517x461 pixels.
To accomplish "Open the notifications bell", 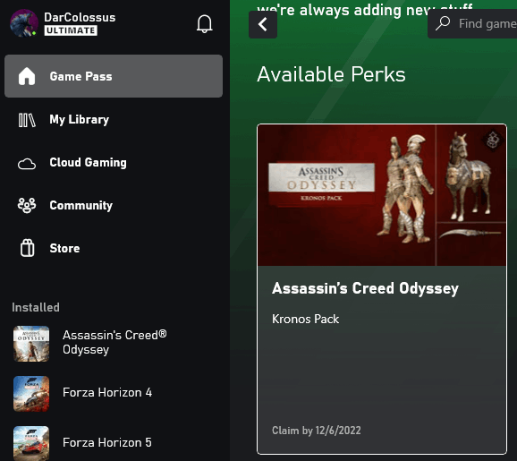I will click(x=205, y=24).
